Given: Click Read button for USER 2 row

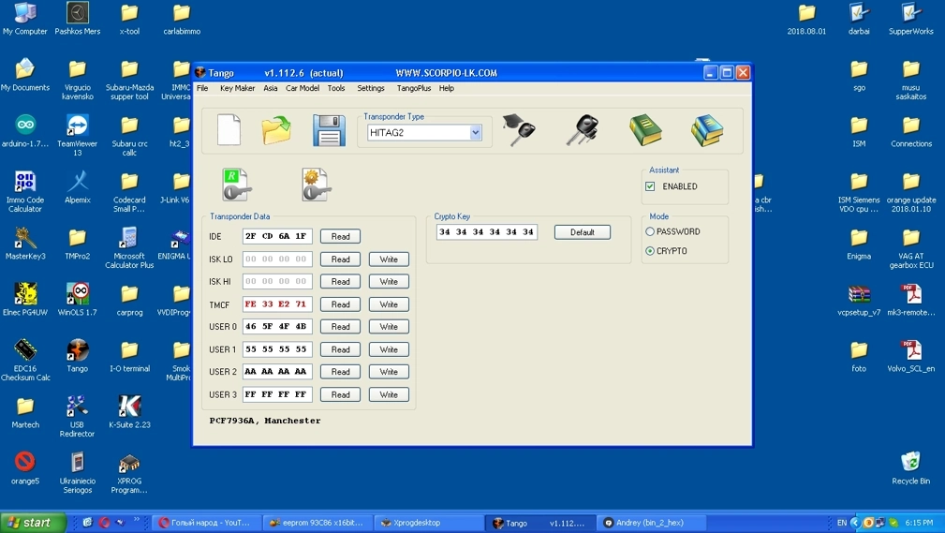Looking at the screenshot, I should pyautogui.click(x=341, y=372).
